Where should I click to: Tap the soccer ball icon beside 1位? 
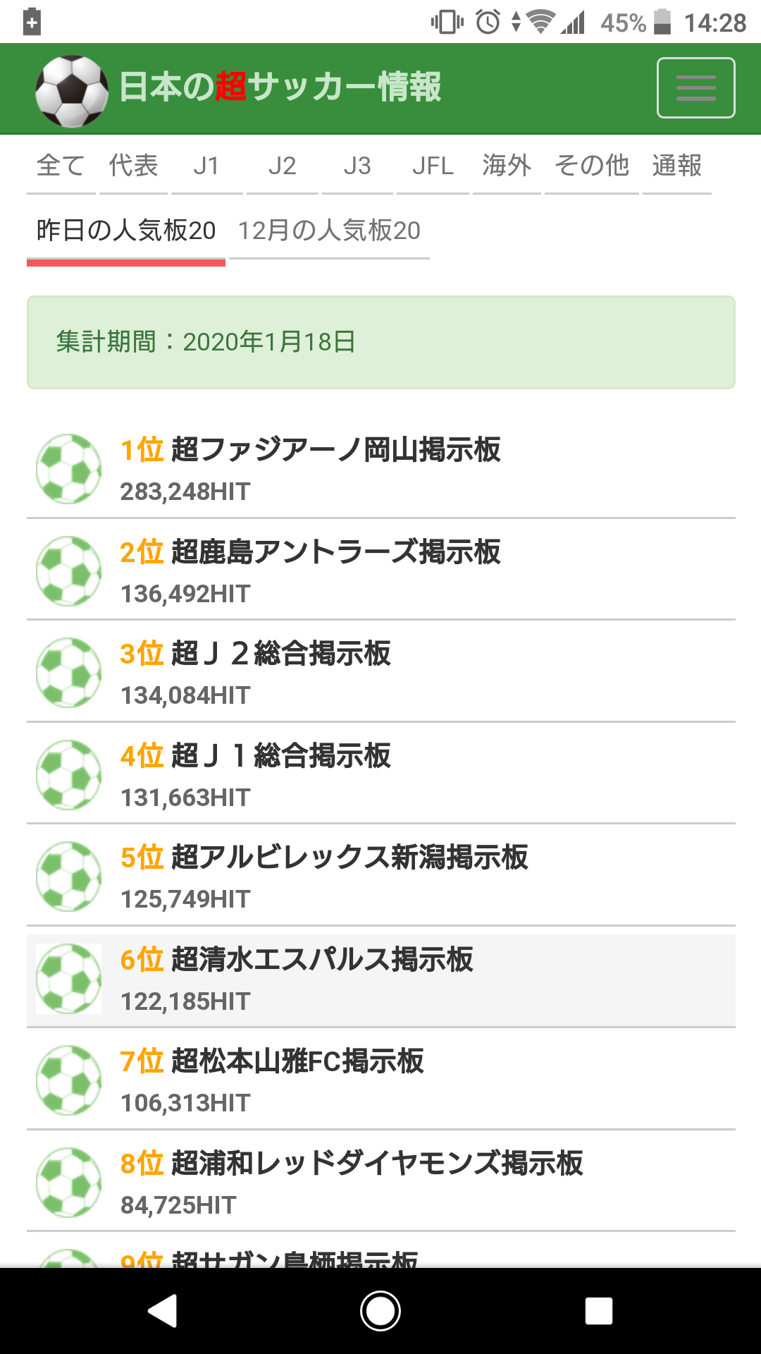(69, 469)
